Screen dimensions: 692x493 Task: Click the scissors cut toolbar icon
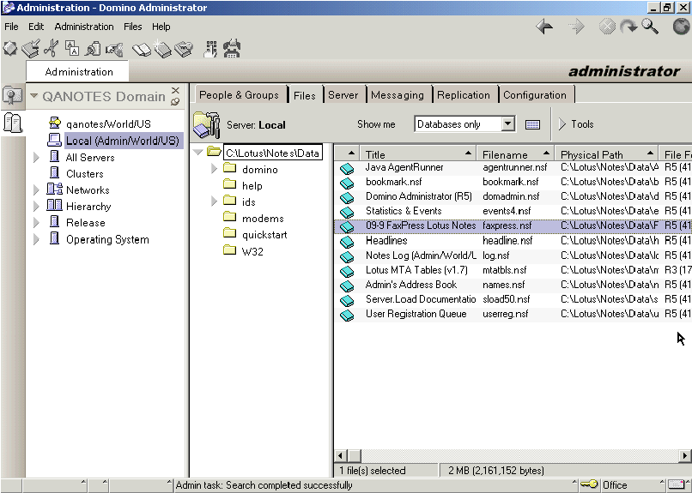[x=52, y=49]
